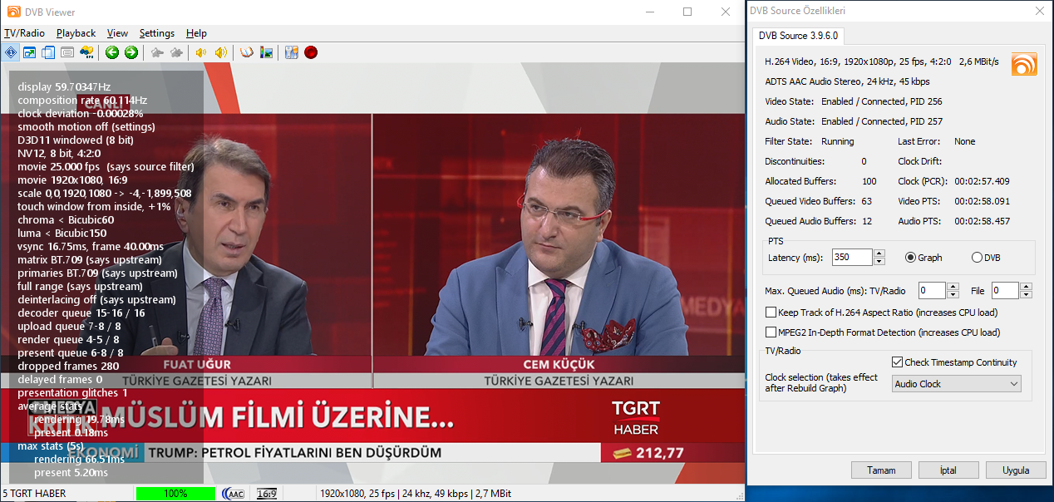Click the overlapping-windows toolbar icon

pos(48,52)
